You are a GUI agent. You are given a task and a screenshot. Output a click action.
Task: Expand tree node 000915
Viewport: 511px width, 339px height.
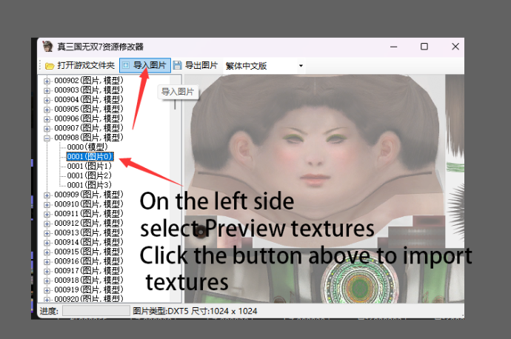(x=47, y=252)
